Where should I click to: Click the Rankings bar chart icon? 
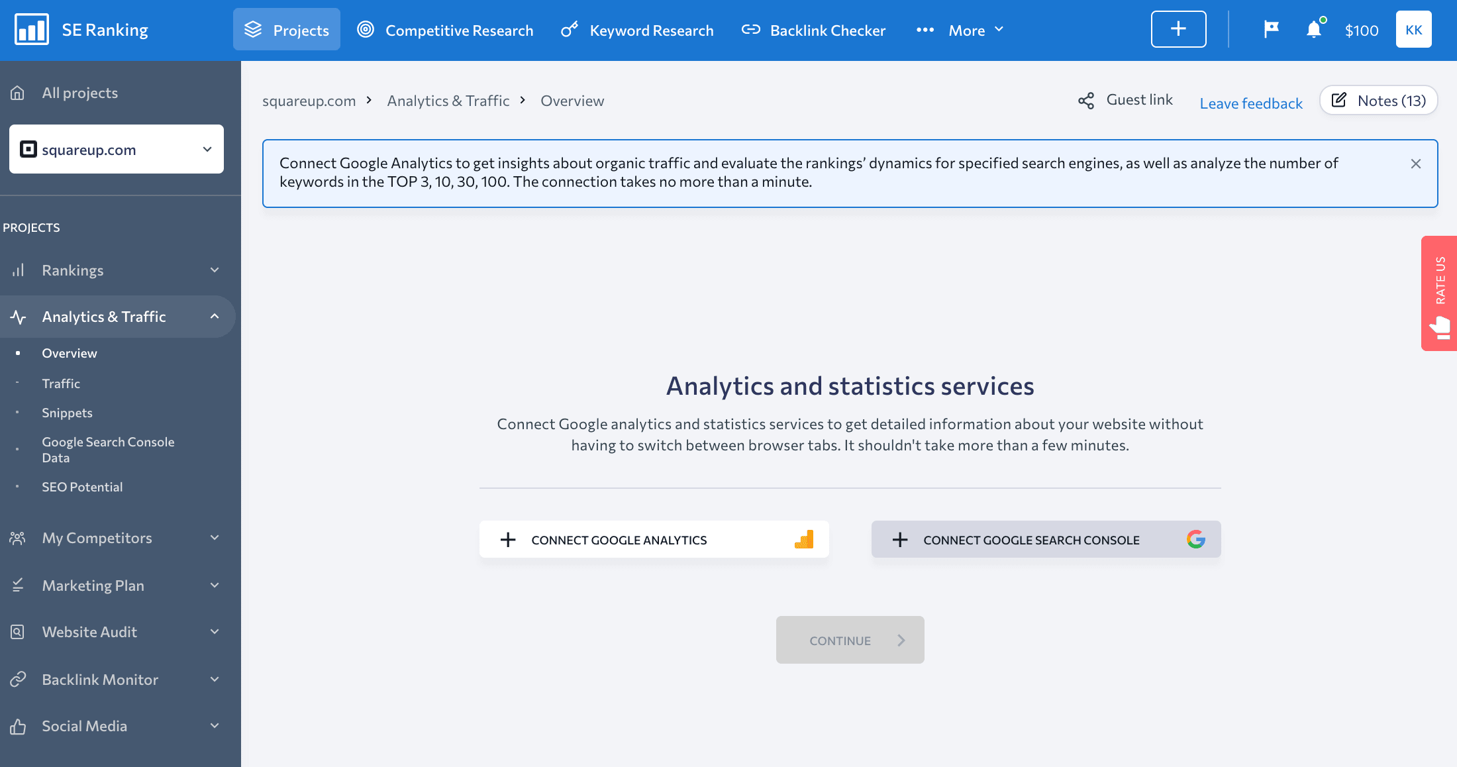(18, 270)
